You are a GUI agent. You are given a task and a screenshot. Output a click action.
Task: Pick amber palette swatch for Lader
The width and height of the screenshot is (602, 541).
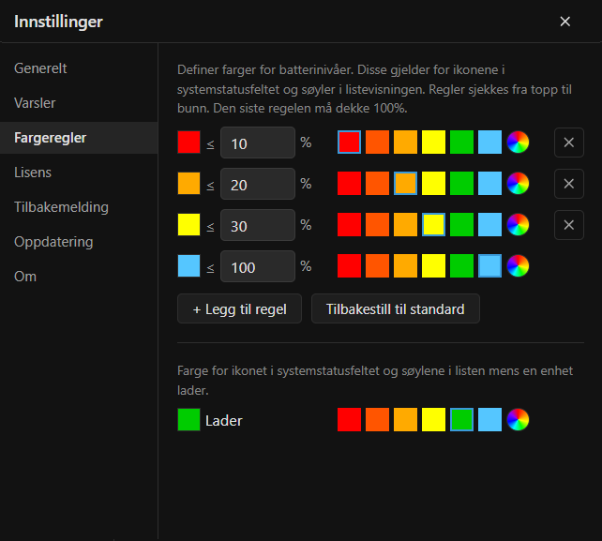[405, 420]
